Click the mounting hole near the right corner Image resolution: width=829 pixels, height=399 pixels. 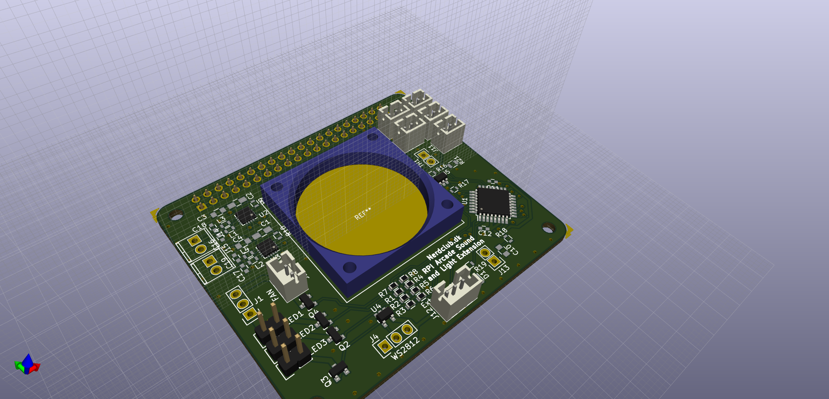coord(548,227)
